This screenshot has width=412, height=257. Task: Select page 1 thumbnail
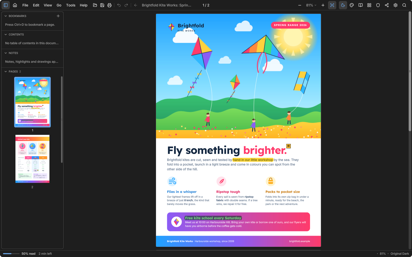click(32, 102)
